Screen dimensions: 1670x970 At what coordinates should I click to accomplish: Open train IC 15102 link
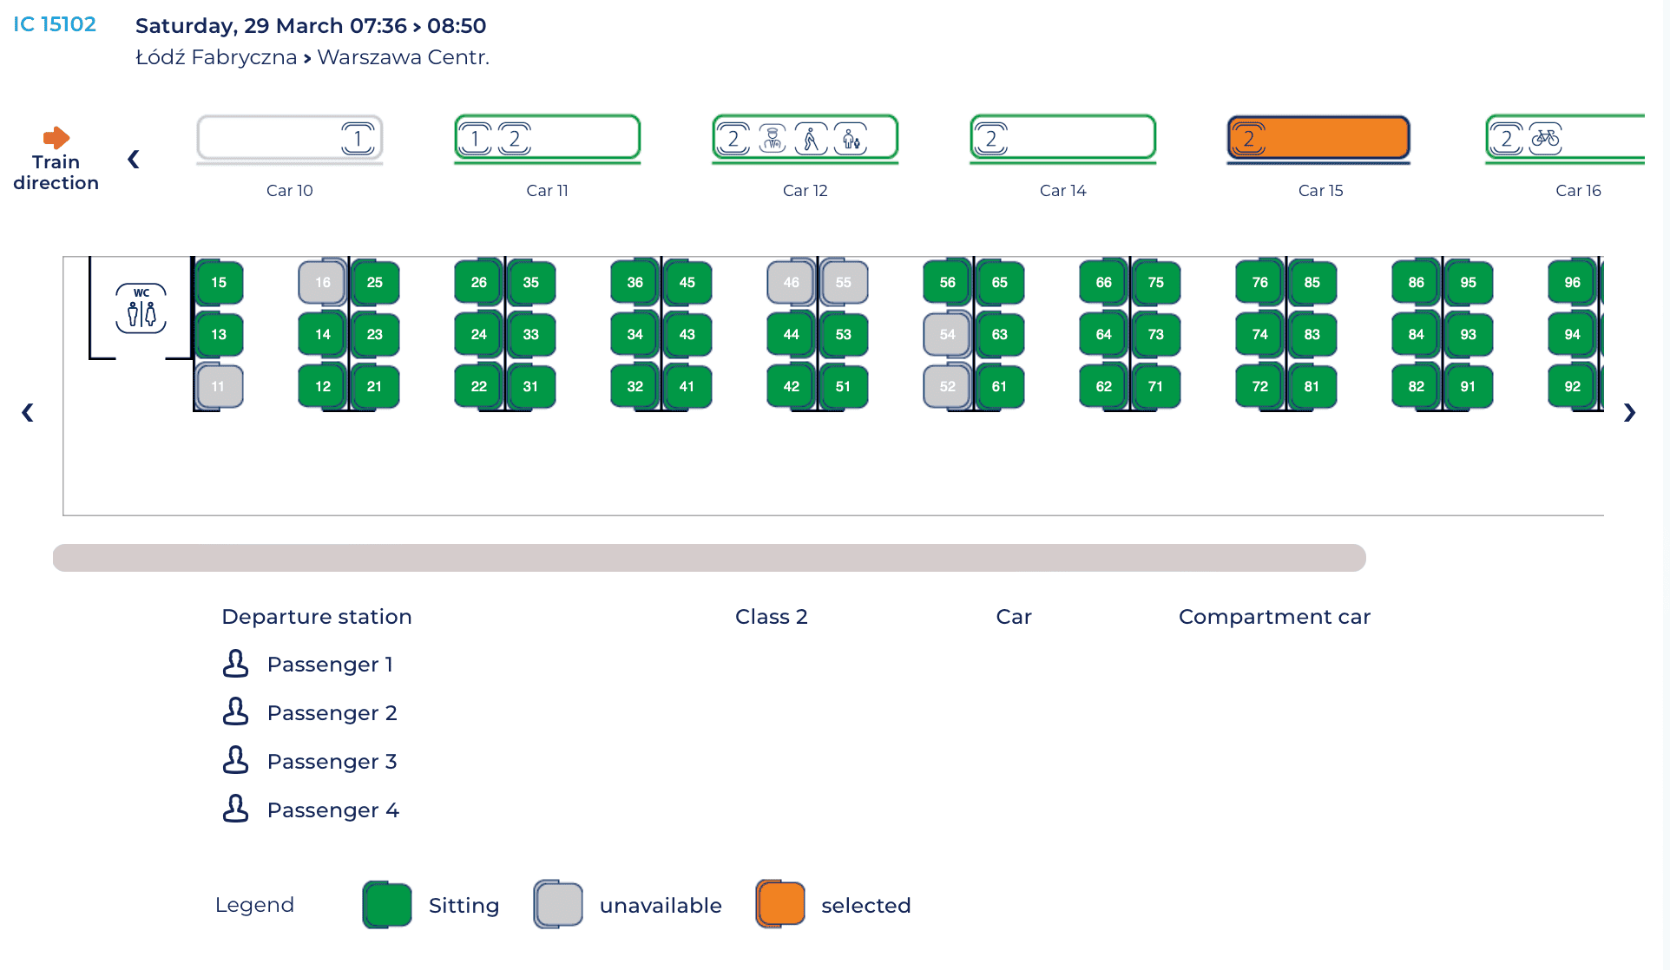pyautogui.click(x=55, y=24)
